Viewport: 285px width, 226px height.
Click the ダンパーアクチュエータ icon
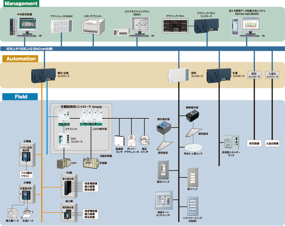[132, 141]
